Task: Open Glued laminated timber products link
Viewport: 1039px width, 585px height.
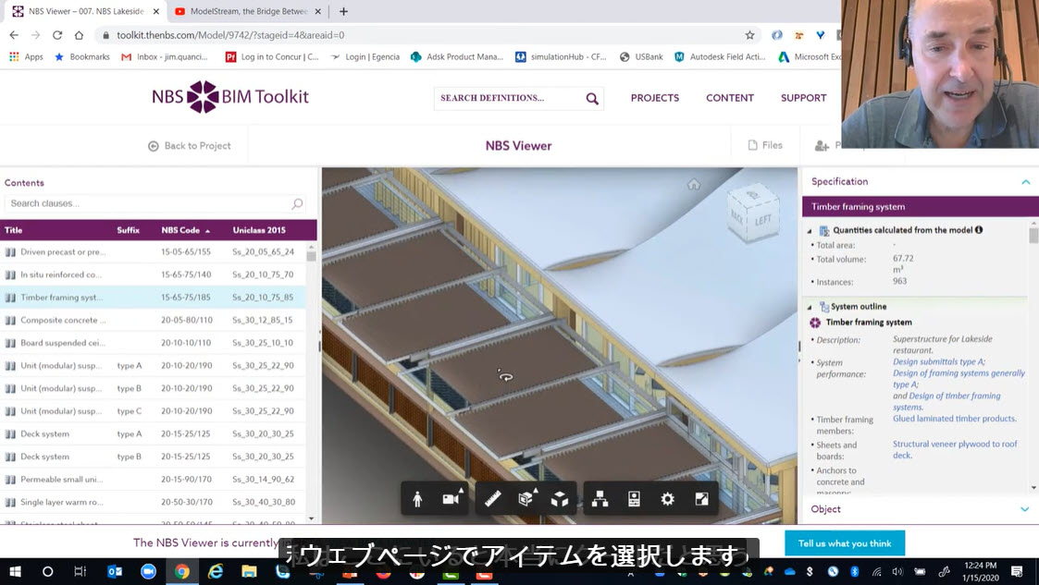Action: point(954,419)
